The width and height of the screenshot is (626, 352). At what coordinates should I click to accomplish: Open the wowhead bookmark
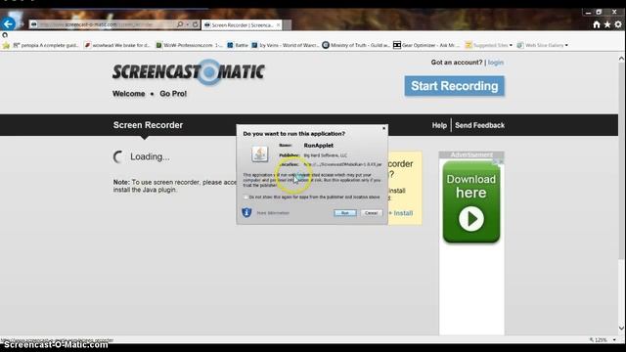117,45
